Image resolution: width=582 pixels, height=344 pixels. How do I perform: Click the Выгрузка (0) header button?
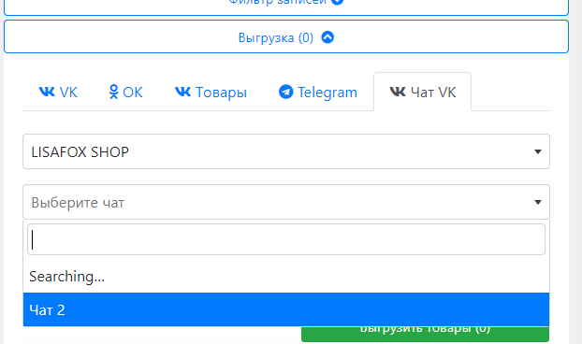pos(286,36)
